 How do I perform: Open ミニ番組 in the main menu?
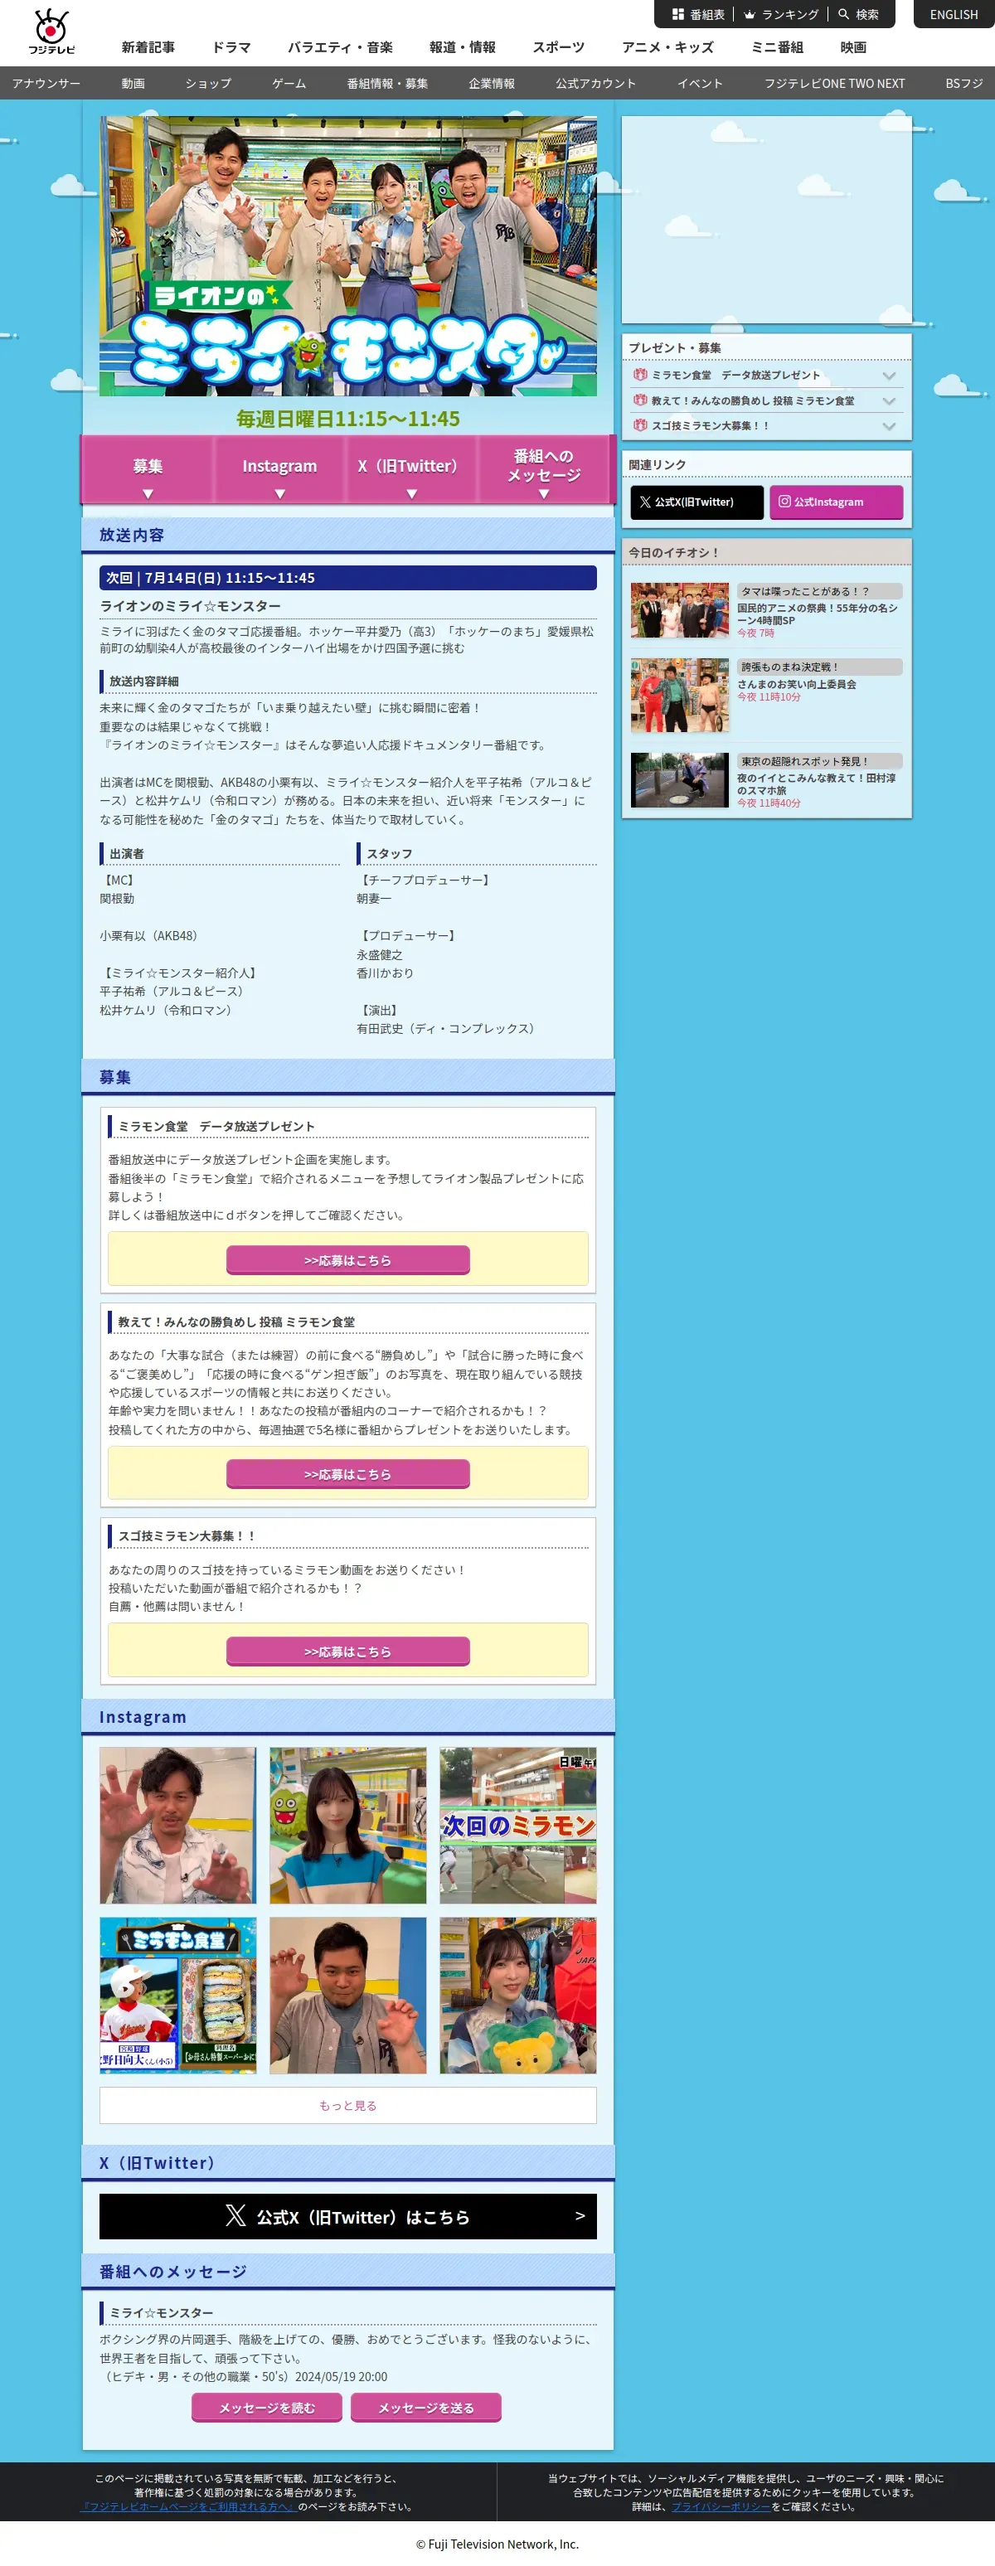[777, 46]
